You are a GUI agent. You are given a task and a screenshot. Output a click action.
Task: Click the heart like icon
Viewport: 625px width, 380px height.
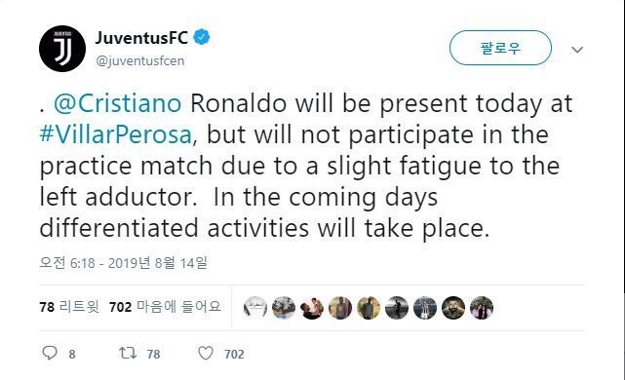point(206,354)
